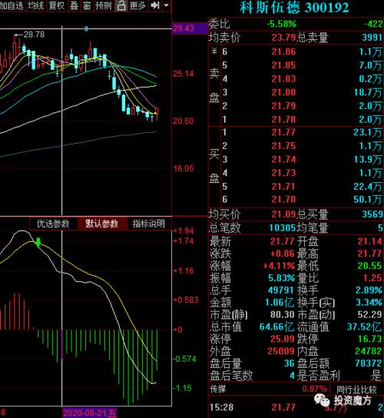Toggle the 均线 moving average button
384x418 pixels.
[35, 5]
